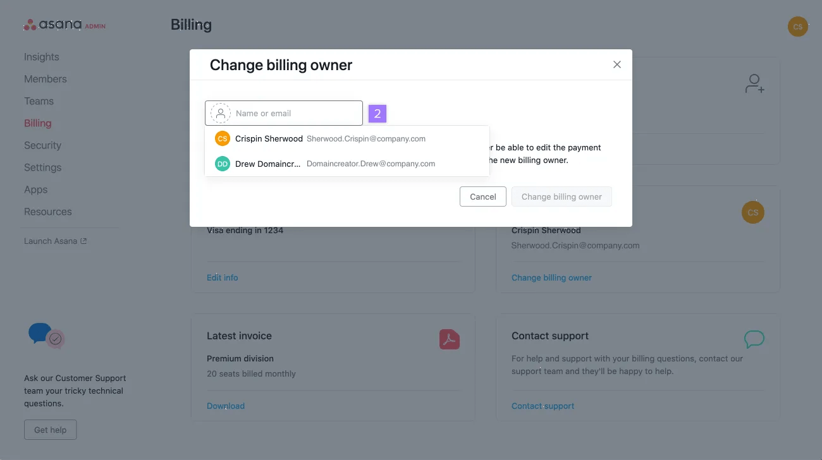
Task: Open the CS profile avatar menu
Action: click(797, 27)
